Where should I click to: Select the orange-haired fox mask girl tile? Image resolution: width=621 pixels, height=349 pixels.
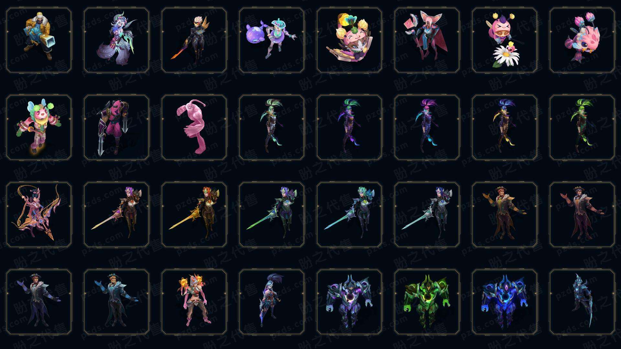(194, 302)
